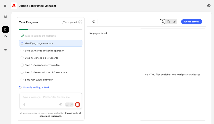This screenshot has width=214, height=124.
Task: Click the magic wand icon
Action: pyautogui.click(x=72, y=105)
